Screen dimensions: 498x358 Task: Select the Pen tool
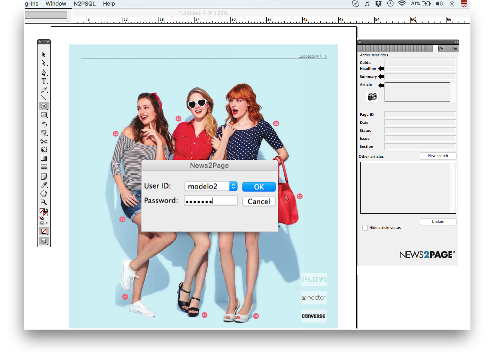click(x=44, y=72)
